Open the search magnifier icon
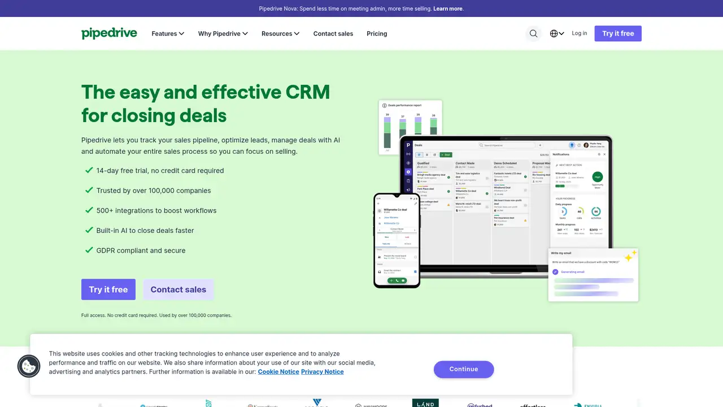Image resolution: width=723 pixels, height=407 pixels. 533,33
